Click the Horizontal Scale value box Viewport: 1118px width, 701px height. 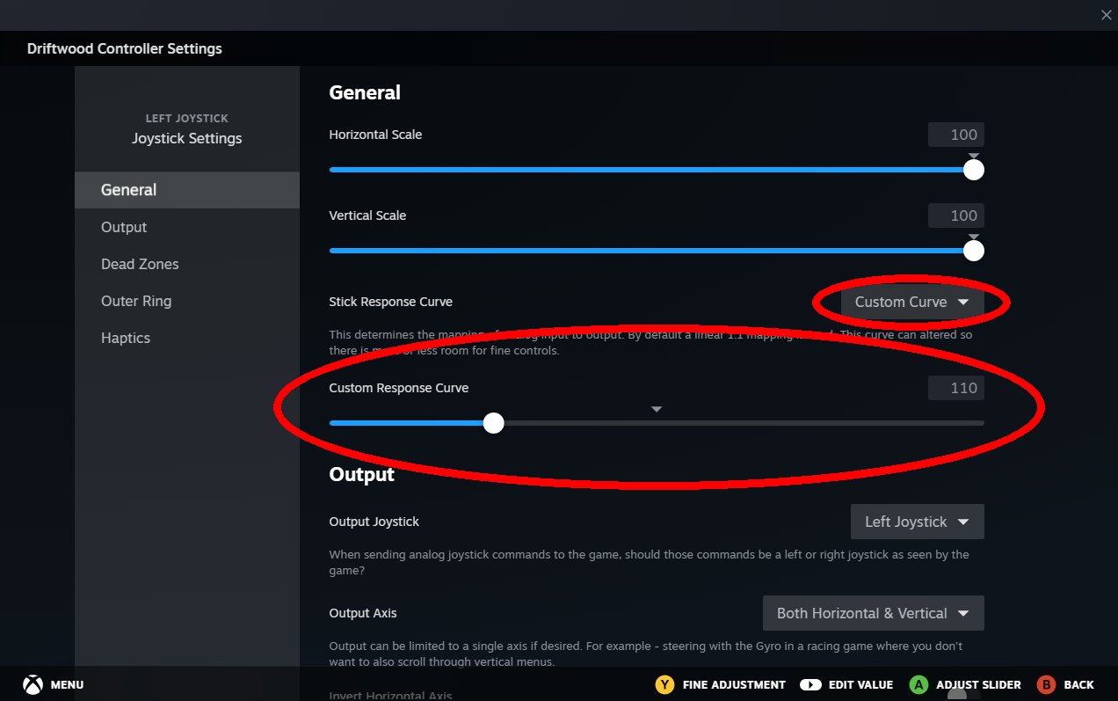tap(956, 135)
